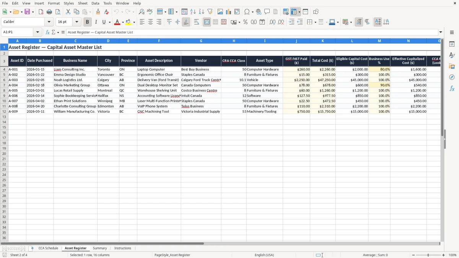
Task: Insert Image icon in toolbar
Action: pyautogui.click(x=220, y=12)
